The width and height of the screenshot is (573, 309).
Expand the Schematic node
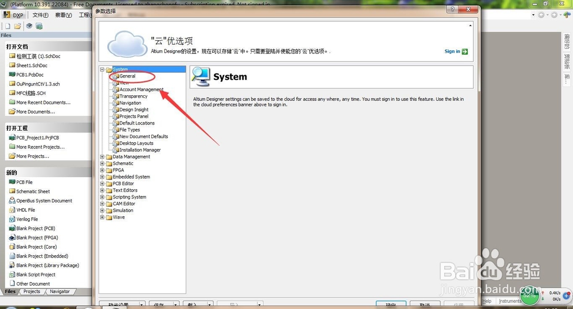pos(103,163)
